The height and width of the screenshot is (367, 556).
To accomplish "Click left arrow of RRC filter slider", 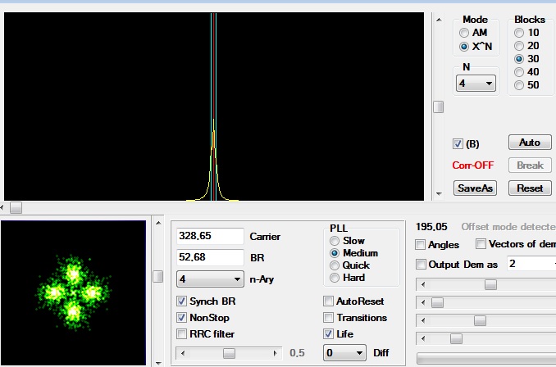I will click(x=183, y=353).
